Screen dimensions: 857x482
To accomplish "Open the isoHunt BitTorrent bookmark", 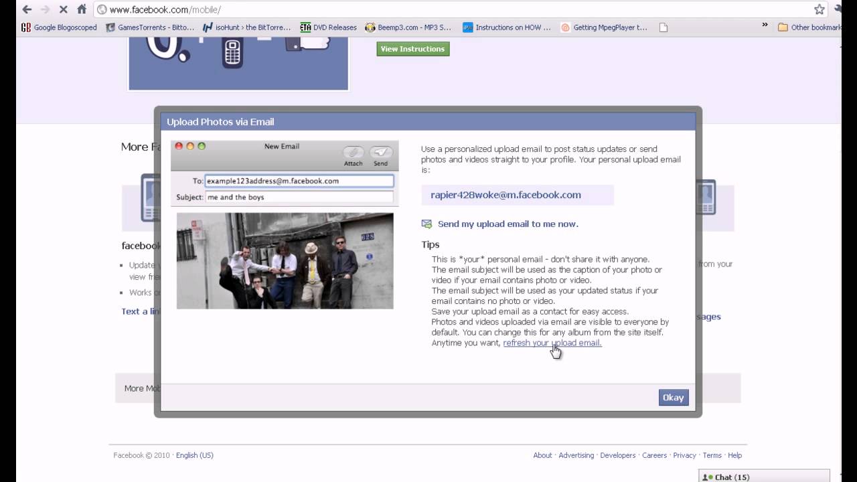I will coord(246,27).
